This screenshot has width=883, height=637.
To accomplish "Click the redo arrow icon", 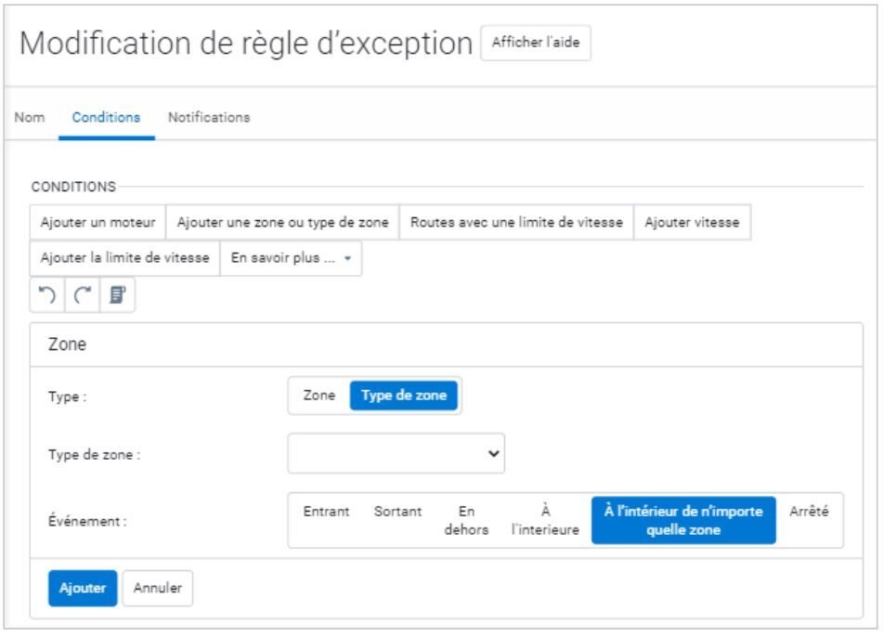I will pyautogui.click(x=83, y=295).
